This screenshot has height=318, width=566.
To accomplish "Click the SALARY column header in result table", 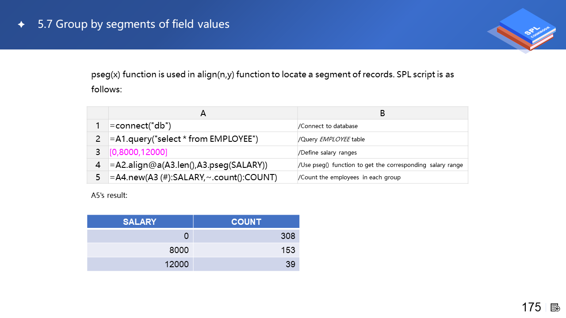I will pyautogui.click(x=140, y=222).
